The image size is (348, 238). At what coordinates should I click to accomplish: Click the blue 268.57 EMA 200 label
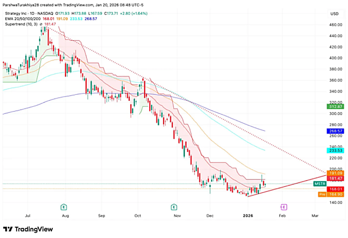click(336, 131)
